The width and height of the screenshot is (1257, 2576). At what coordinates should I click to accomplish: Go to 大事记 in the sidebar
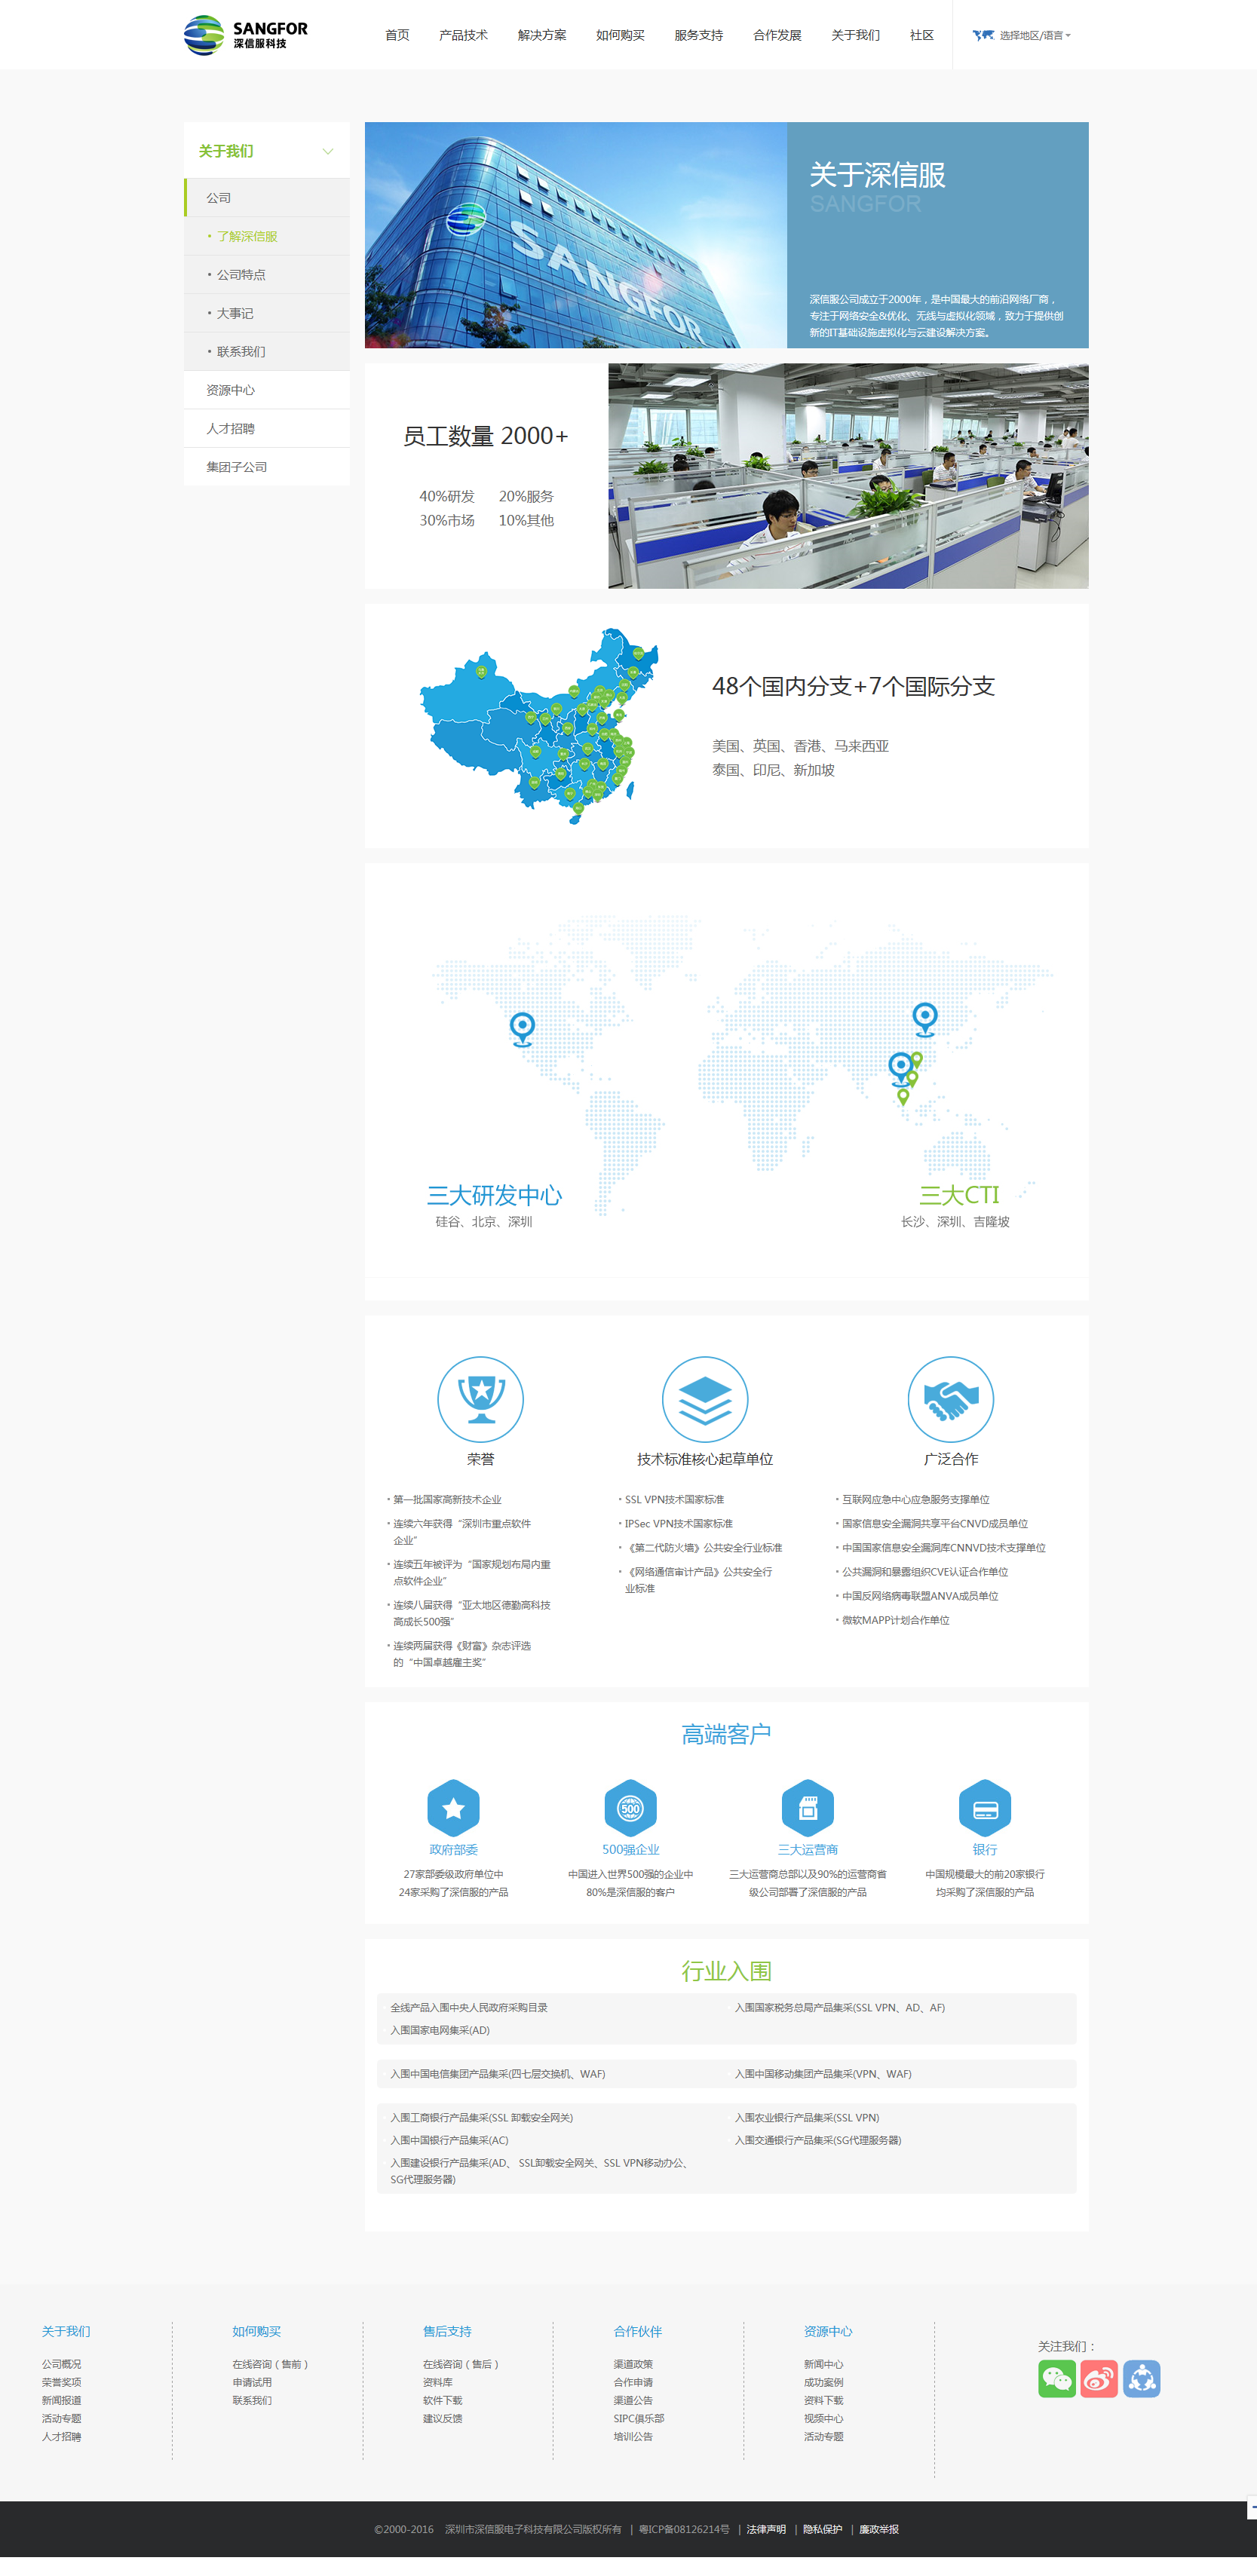pyautogui.click(x=235, y=313)
